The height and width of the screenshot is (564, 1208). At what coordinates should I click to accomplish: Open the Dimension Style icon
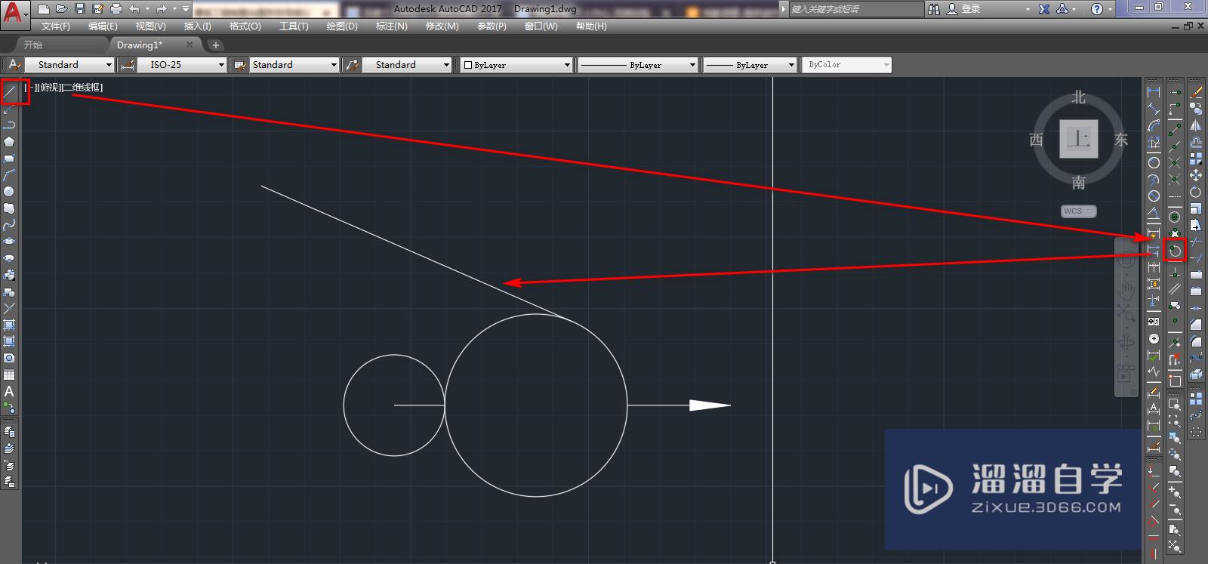pyautogui.click(x=128, y=65)
